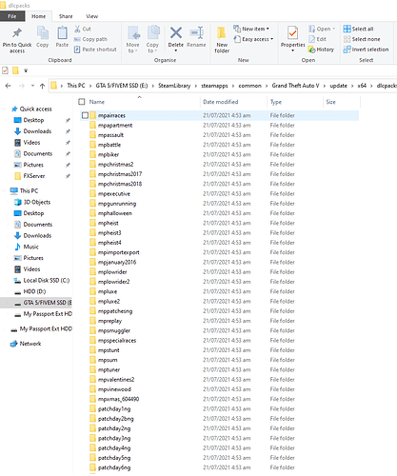Jump to update in address bar

pyautogui.click(x=338, y=86)
